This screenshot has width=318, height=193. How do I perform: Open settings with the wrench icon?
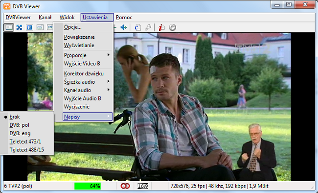pos(148,27)
